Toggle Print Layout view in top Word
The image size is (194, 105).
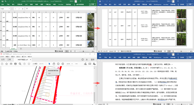169,51
